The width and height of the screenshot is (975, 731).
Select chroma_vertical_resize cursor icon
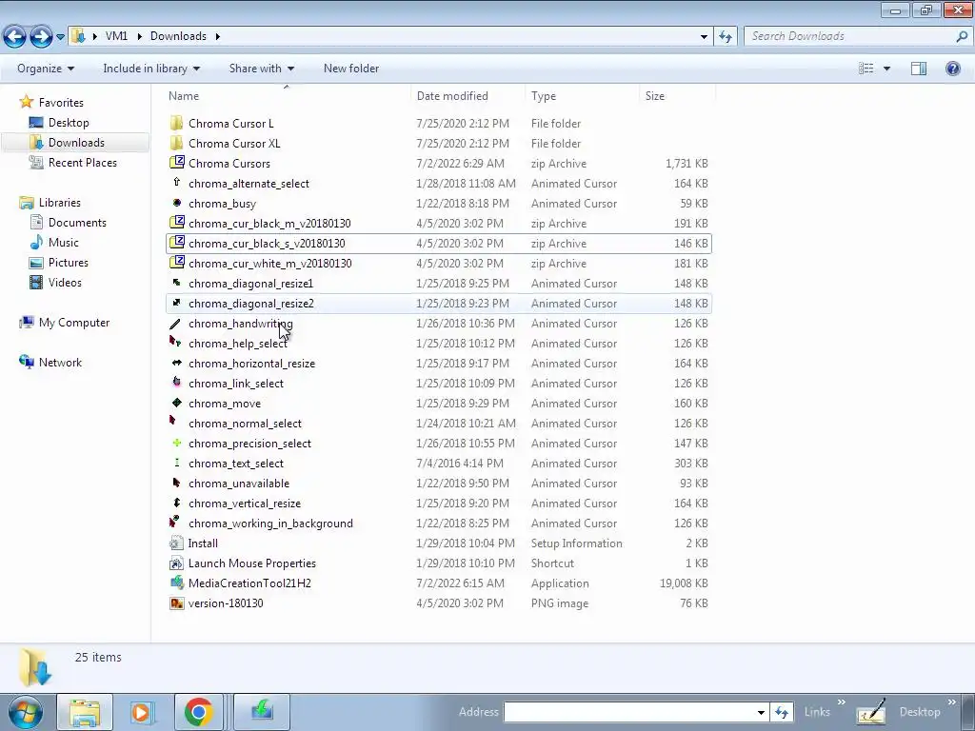176,503
